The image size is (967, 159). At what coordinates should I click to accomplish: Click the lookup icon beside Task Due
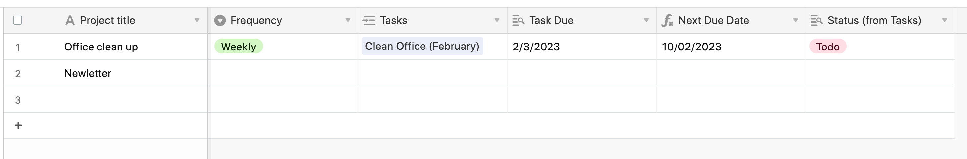518,20
